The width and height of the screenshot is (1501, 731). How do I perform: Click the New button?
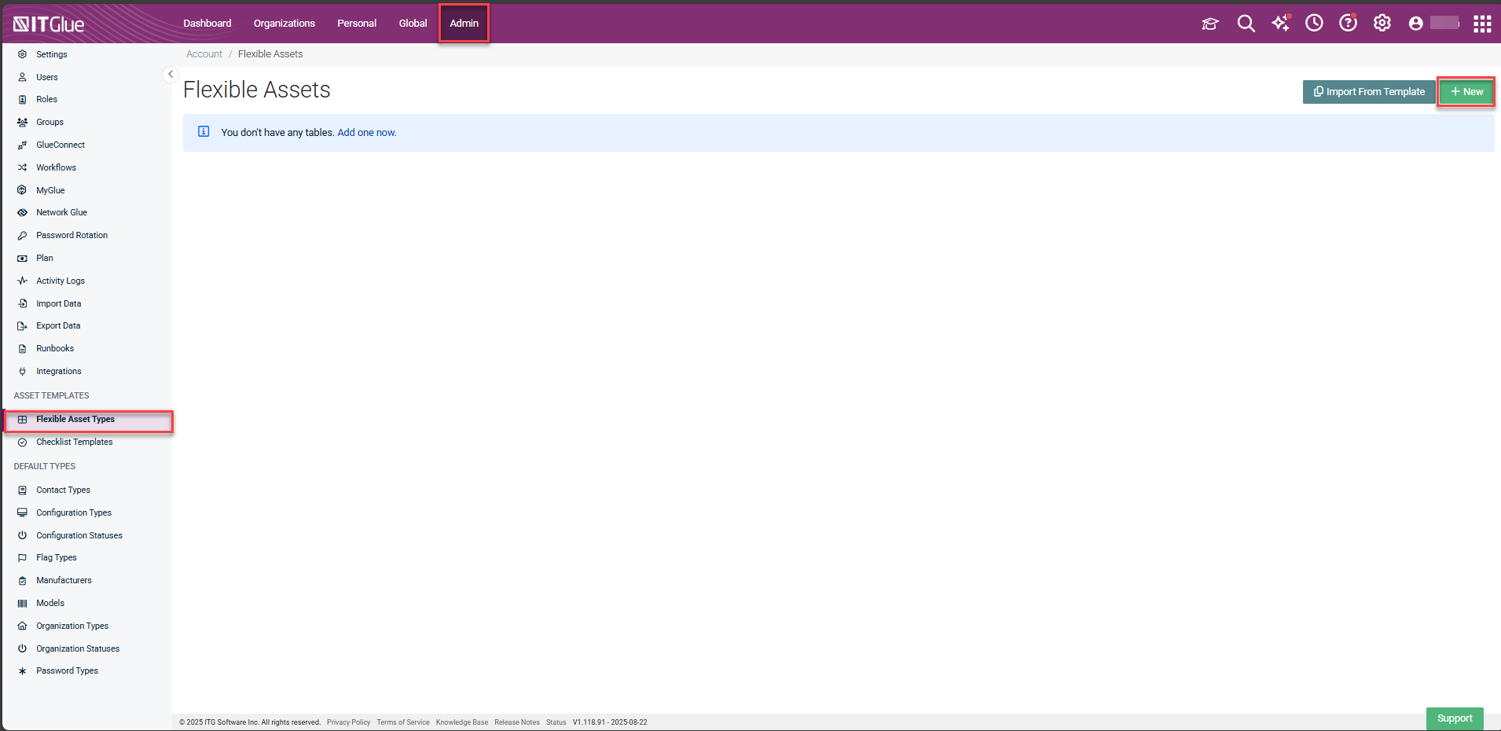(1466, 92)
